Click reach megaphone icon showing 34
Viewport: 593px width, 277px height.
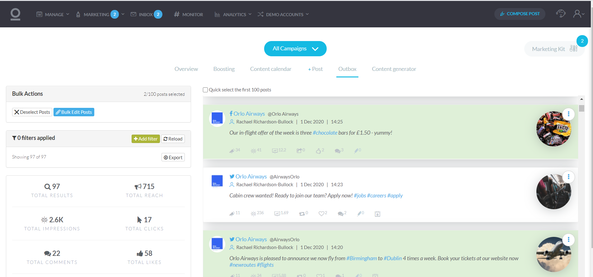tap(232, 151)
